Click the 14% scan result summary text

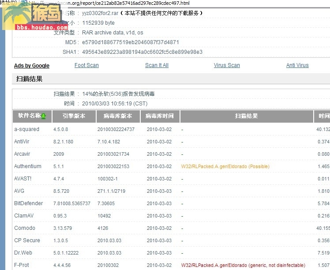118,94
